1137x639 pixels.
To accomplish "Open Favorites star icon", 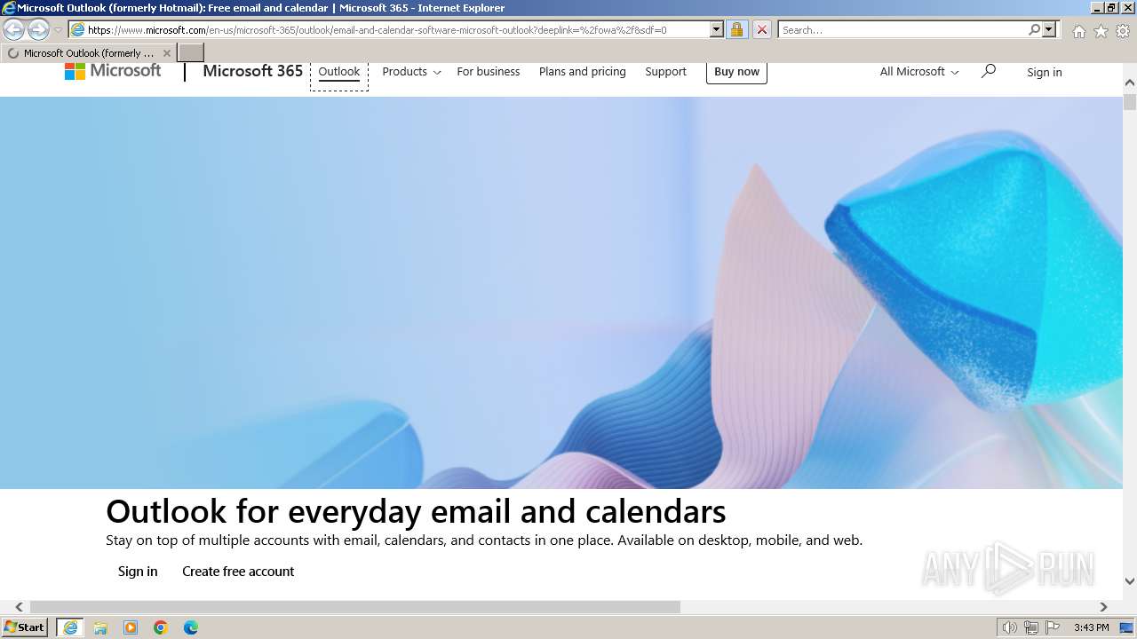I will pyautogui.click(x=1101, y=31).
